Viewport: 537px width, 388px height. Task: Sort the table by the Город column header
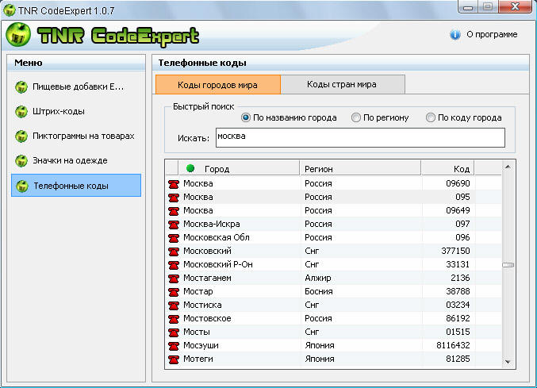pyautogui.click(x=239, y=168)
